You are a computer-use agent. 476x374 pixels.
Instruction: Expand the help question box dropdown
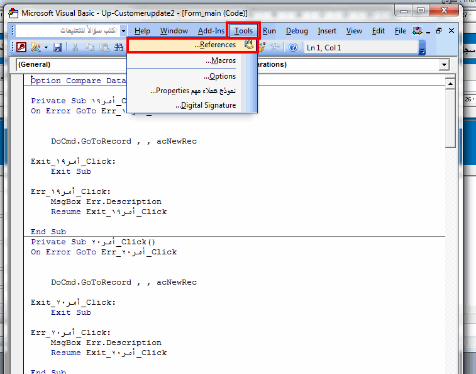(123, 31)
